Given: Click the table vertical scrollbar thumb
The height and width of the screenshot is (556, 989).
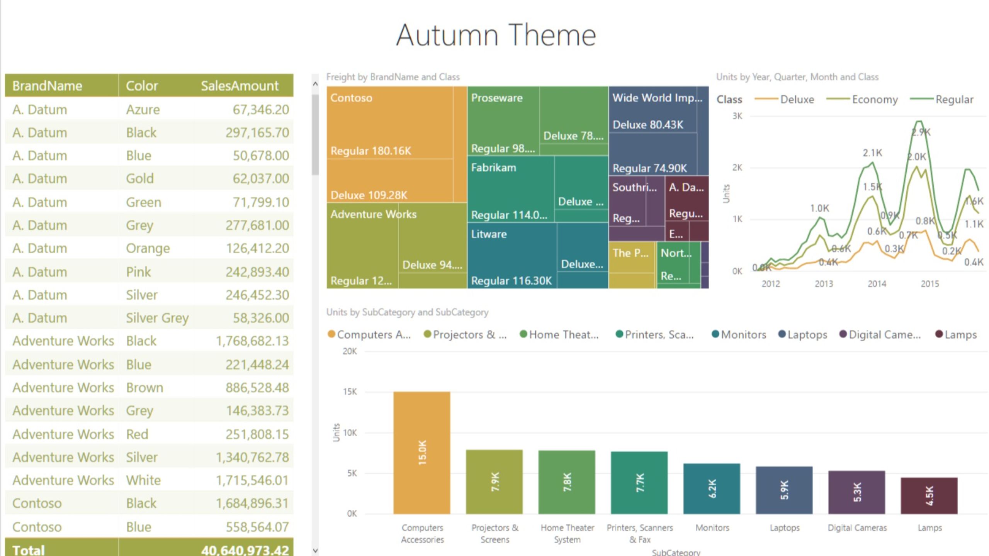Looking at the screenshot, I should (x=315, y=134).
